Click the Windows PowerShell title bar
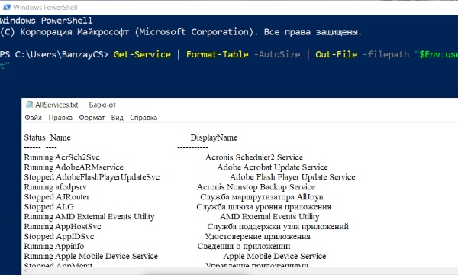Image resolution: width=458 pixels, height=275 pixels. (x=229, y=8)
